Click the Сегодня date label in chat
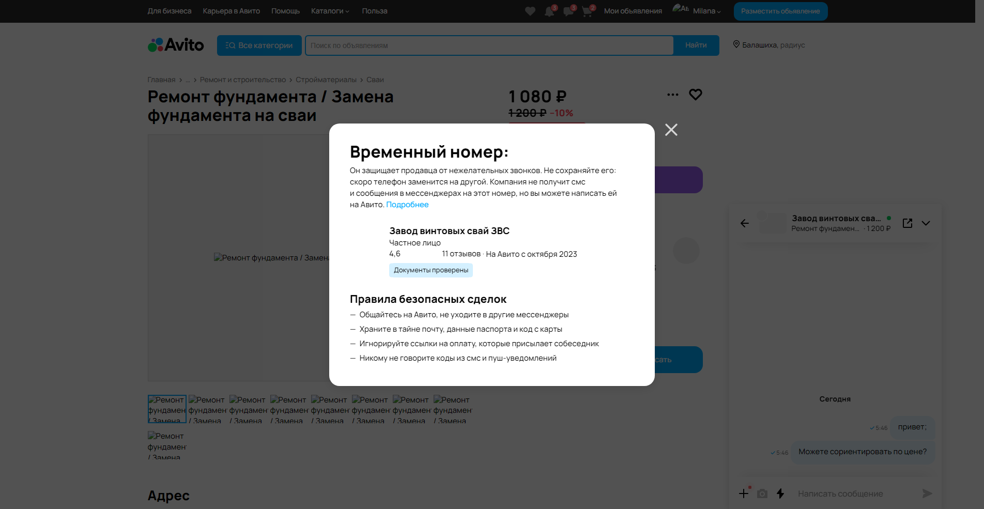Screen dimensions: 984x509 [835, 399]
